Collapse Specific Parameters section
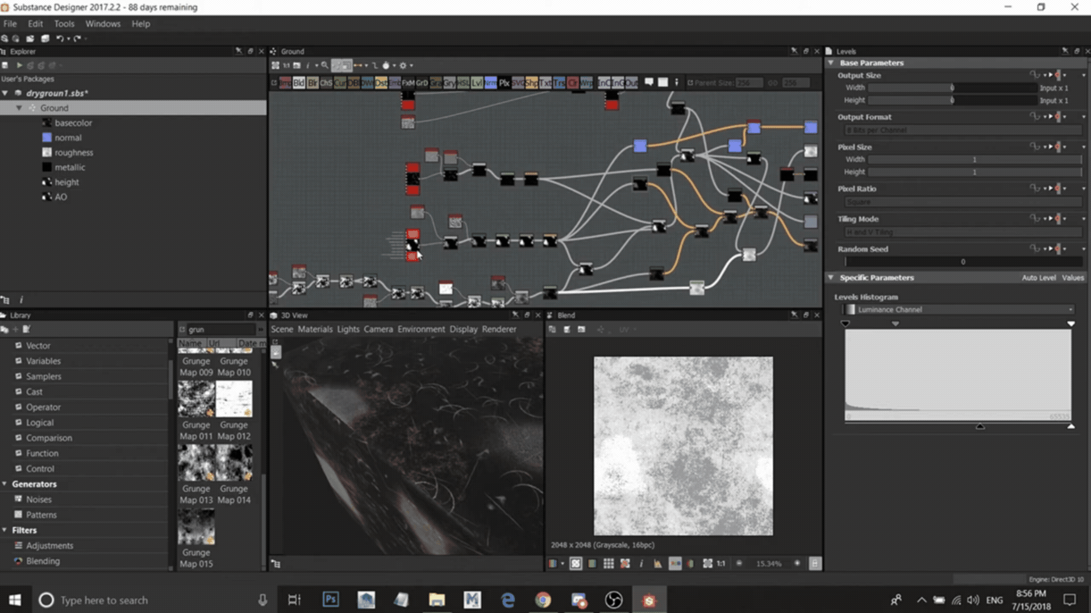This screenshot has width=1091, height=613. coord(831,278)
